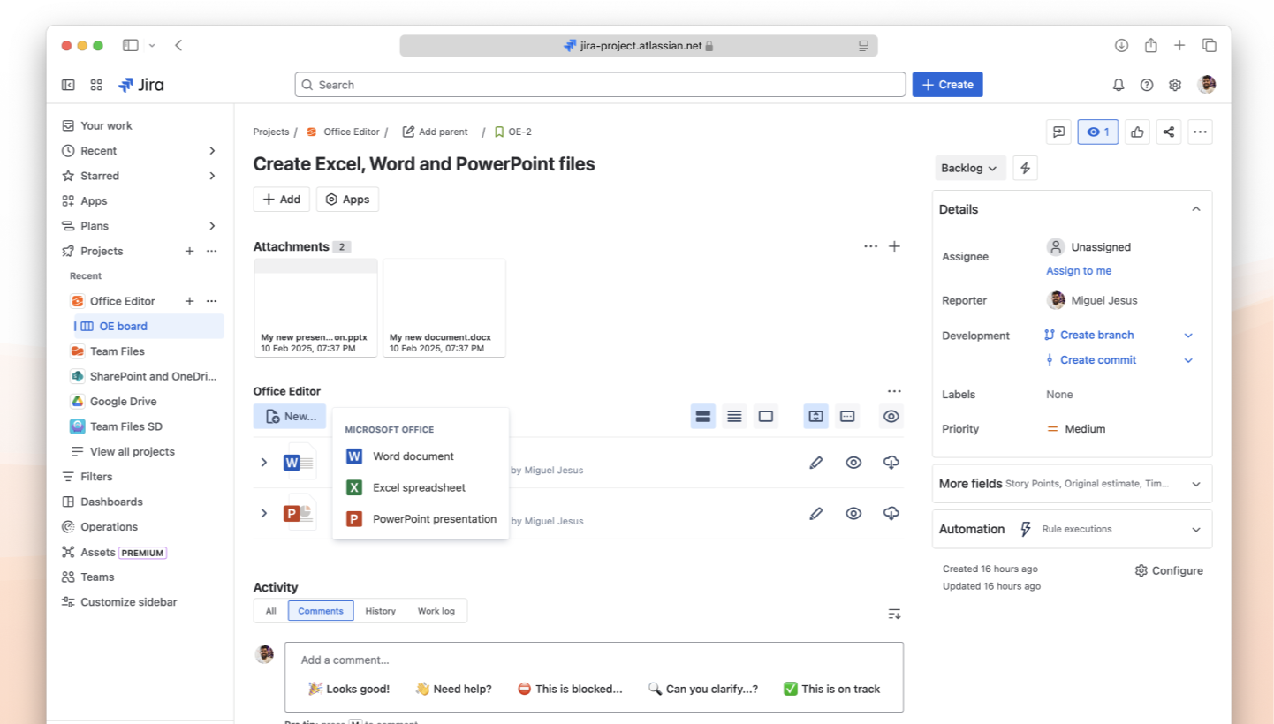The image size is (1274, 724).
Task: Share this issue using the share icon
Action: pyautogui.click(x=1169, y=132)
